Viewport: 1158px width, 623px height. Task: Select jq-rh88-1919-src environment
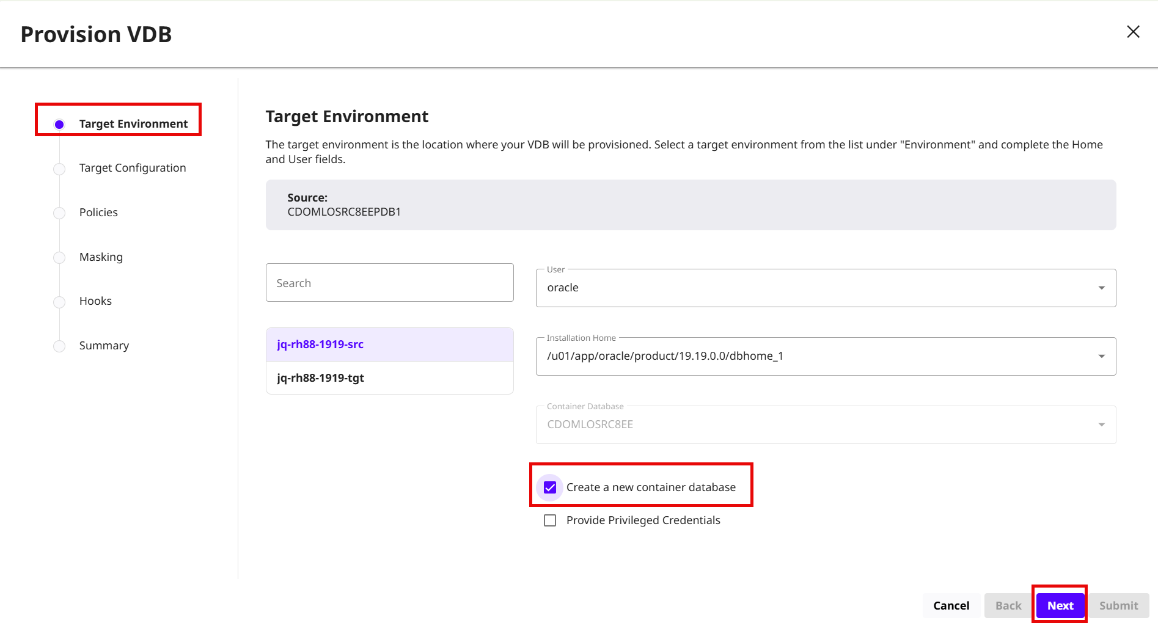(390, 344)
